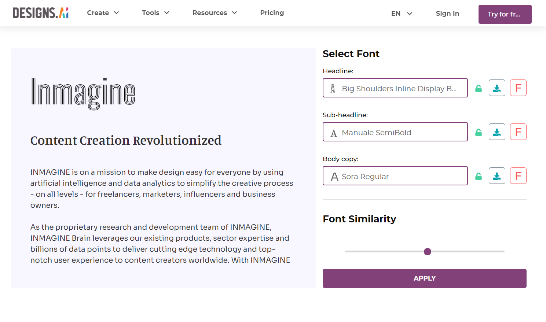546x322 pixels.
Task: Click the red F icon for the Body copy font
Action: tap(518, 175)
